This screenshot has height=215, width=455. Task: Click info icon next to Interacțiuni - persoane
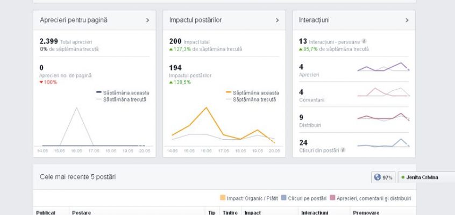tap(364, 41)
